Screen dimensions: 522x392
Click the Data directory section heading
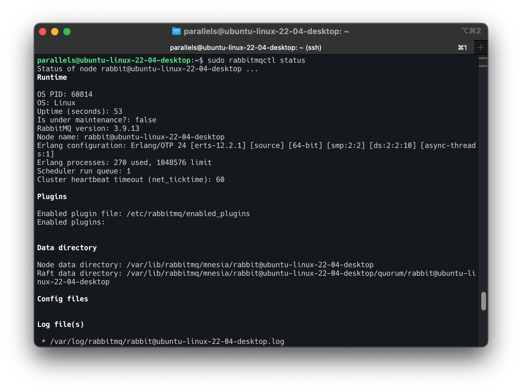(x=67, y=247)
